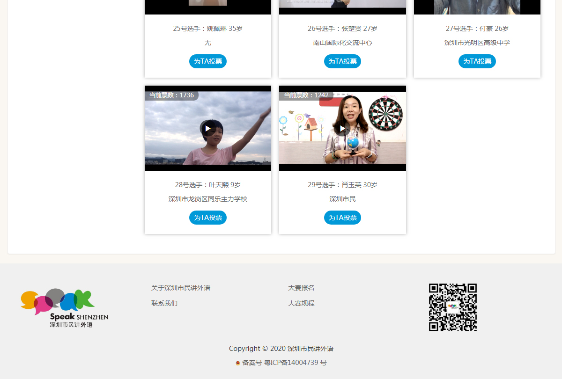Viewport: 562px width, 379px height.
Task: Open 联系我们 footer link
Action: pyautogui.click(x=164, y=303)
